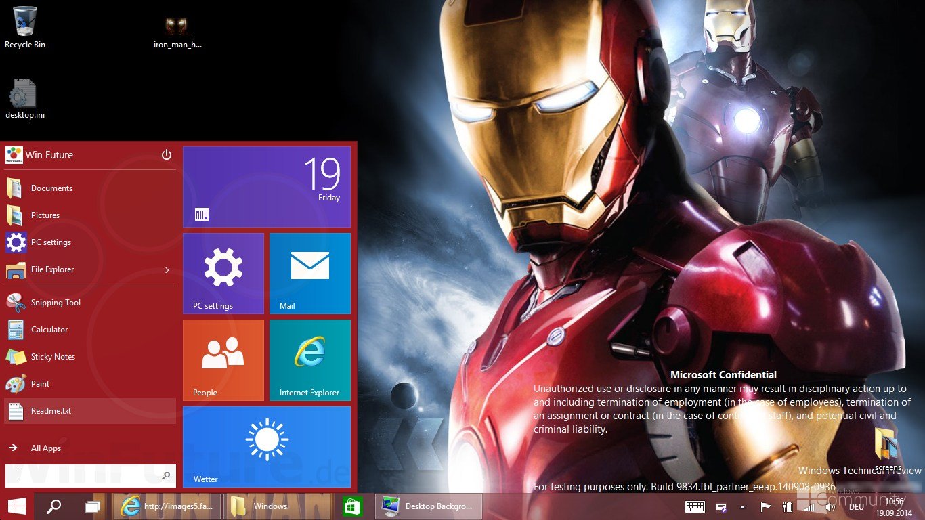Open PC settings from the left Start list
The height and width of the screenshot is (520, 925).
[x=90, y=242]
